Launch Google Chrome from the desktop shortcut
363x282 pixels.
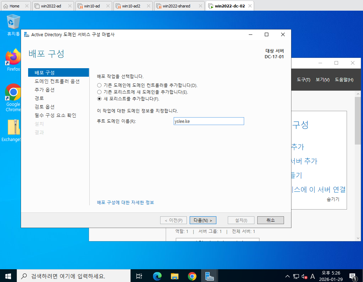[13, 97]
